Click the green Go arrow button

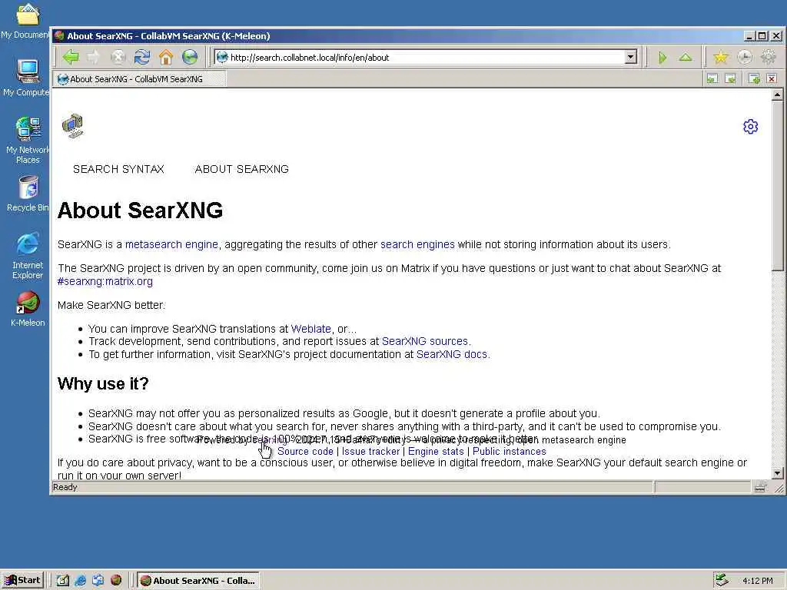(x=662, y=58)
